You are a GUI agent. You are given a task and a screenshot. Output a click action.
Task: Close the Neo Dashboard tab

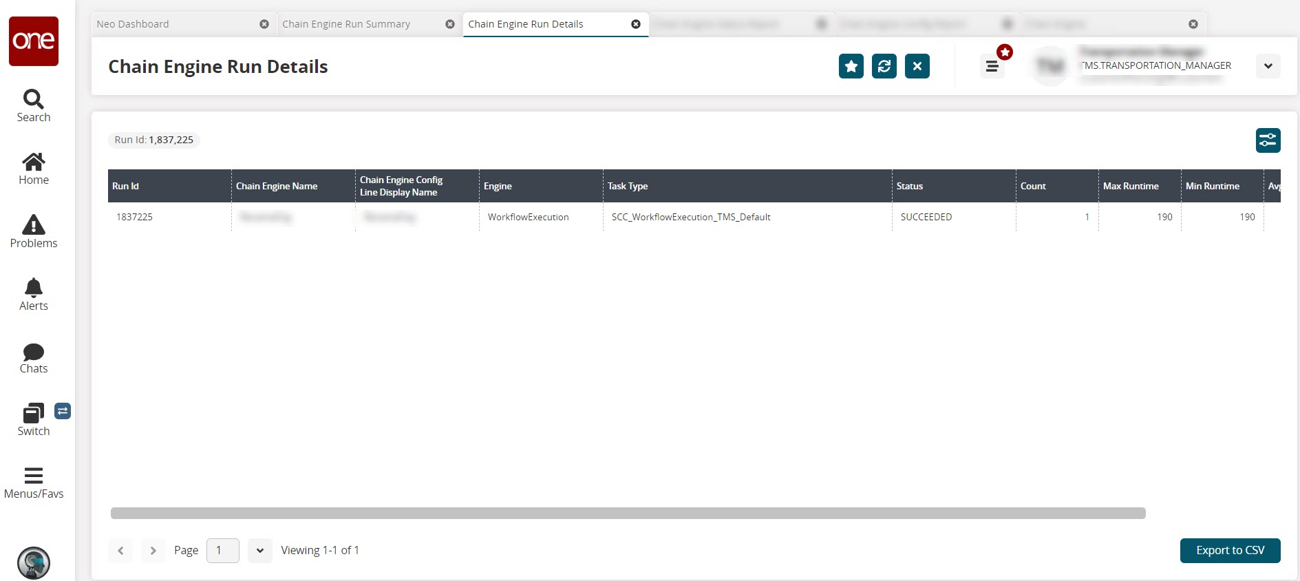[264, 24]
